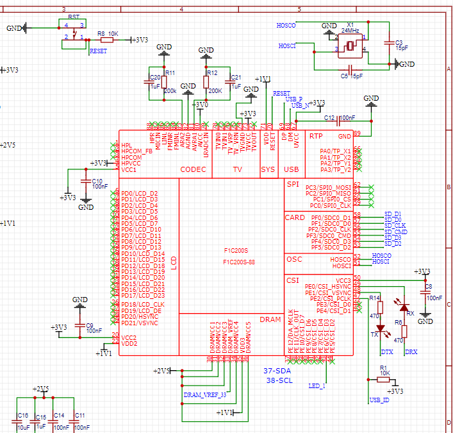Viewport: 453px width, 433px height.
Task: Click the R12 200K resistor
Action: coord(206,81)
